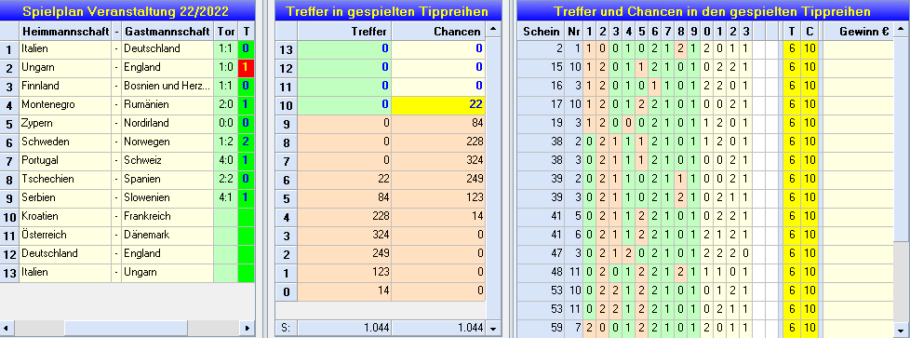Click scroll-up arrow in Treffer panel
The image size is (910, 338).
pyautogui.click(x=493, y=31)
